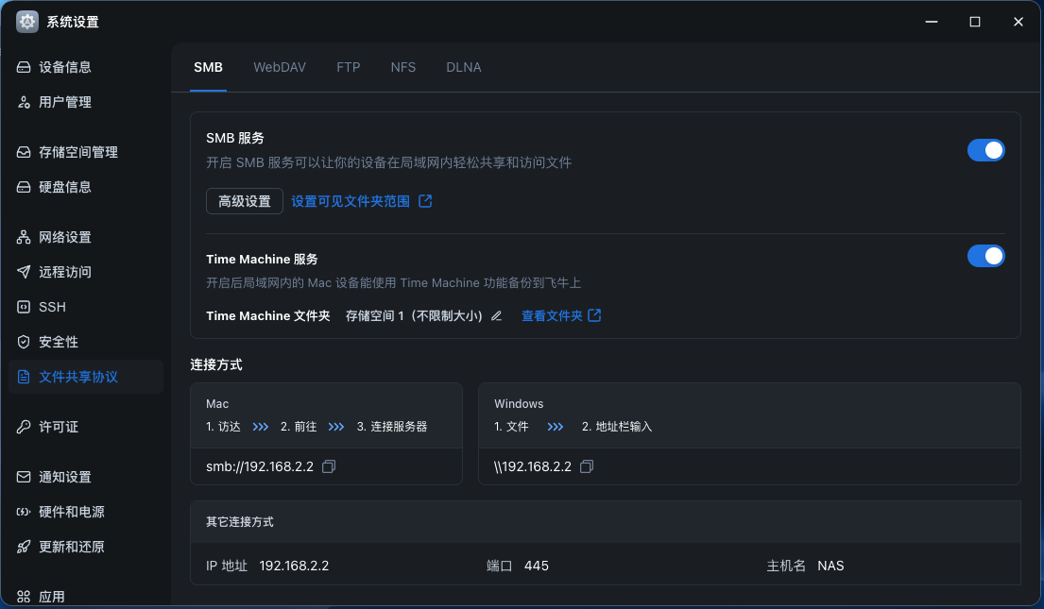Click the 高级设置 button

point(245,201)
